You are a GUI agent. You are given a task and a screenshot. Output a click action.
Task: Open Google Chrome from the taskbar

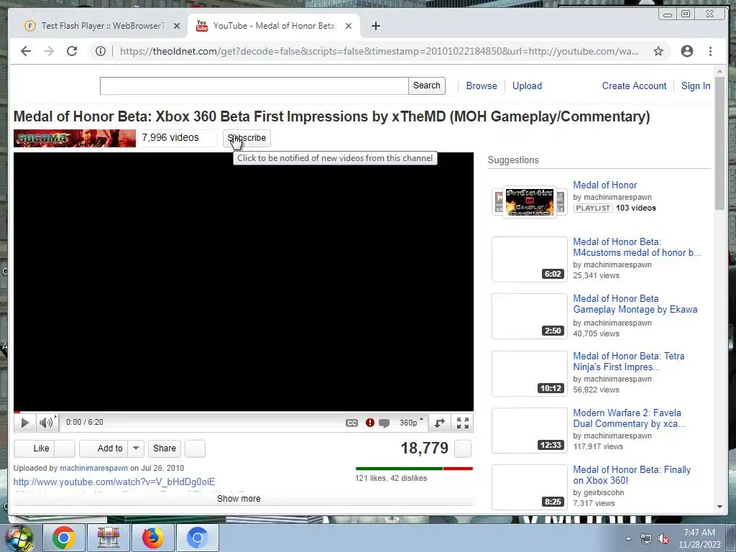click(x=63, y=538)
